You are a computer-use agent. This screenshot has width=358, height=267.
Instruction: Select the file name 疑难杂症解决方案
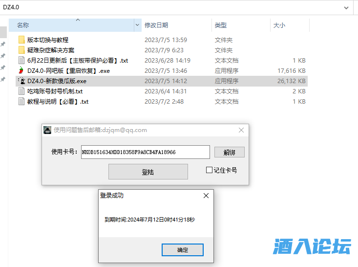click(x=51, y=50)
